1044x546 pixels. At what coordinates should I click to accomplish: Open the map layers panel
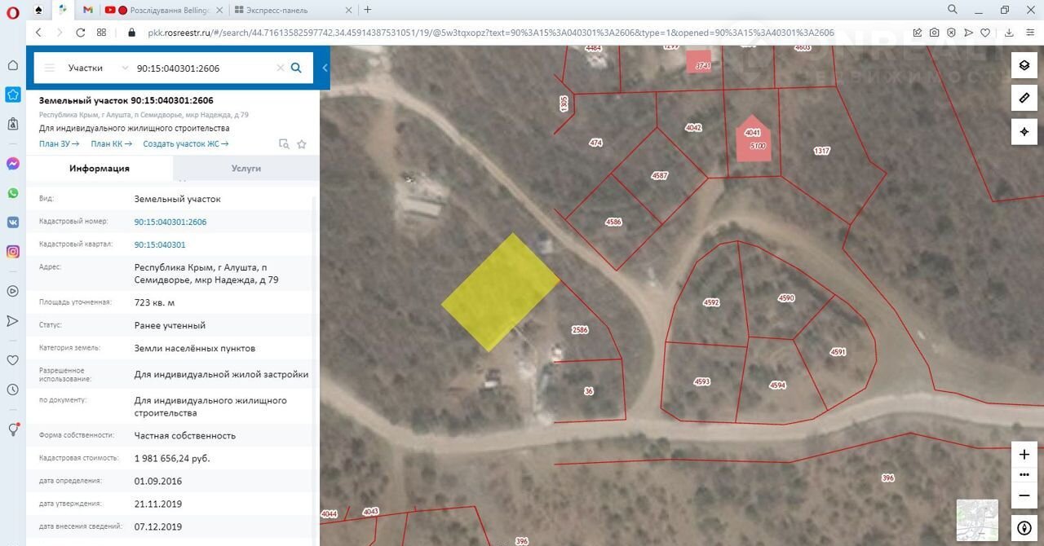click(1024, 65)
